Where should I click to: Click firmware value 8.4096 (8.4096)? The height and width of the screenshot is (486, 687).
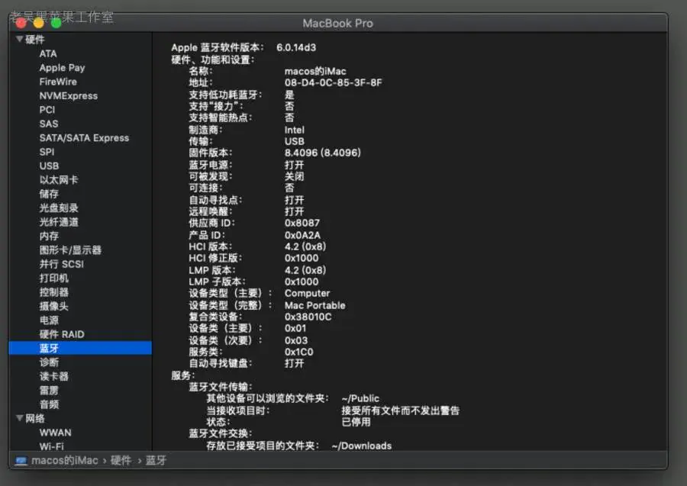tap(322, 153)
